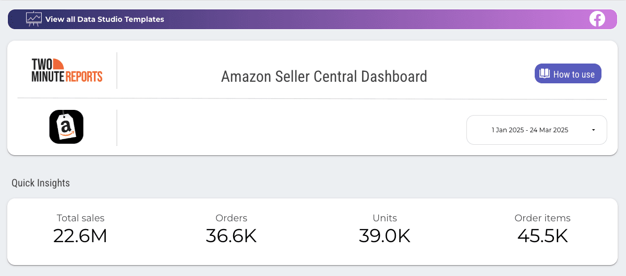Open View all Data Studio Templates link
626x276 pixels.
(104, 19)
